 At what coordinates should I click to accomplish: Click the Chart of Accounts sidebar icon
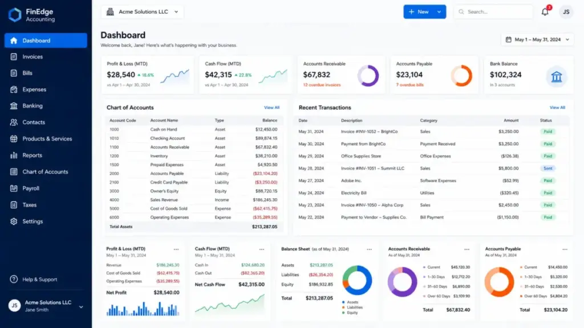[14, 172]
